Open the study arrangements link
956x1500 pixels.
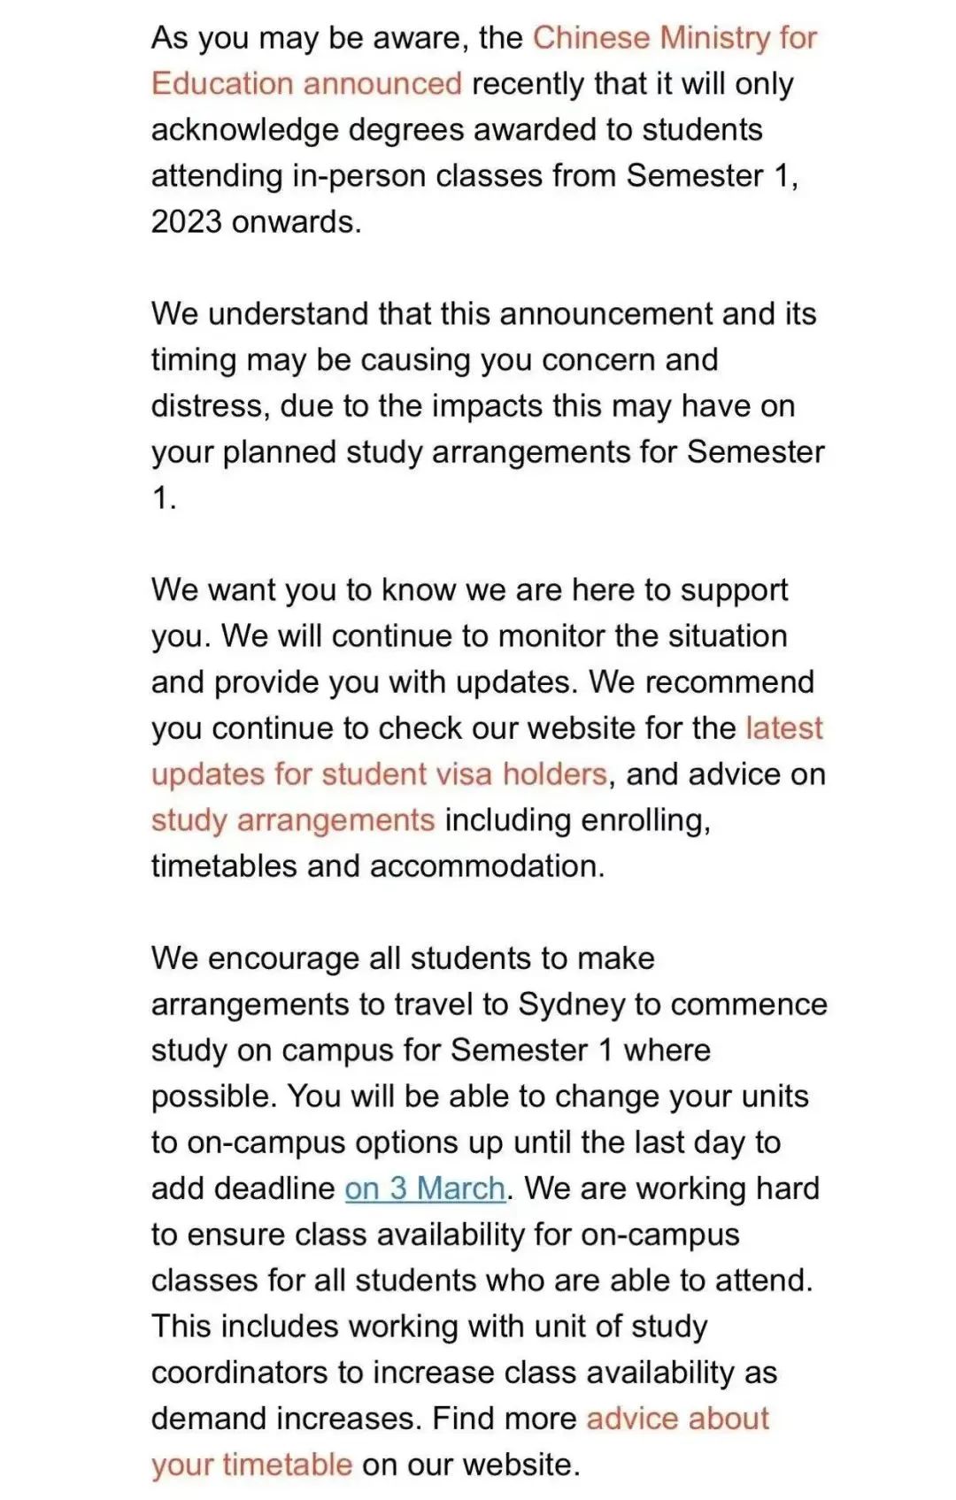293,820
